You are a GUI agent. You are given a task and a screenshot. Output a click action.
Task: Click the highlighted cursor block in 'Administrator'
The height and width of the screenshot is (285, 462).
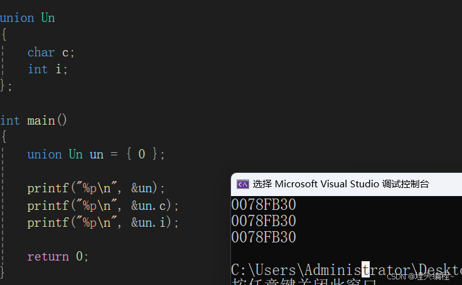366,270
